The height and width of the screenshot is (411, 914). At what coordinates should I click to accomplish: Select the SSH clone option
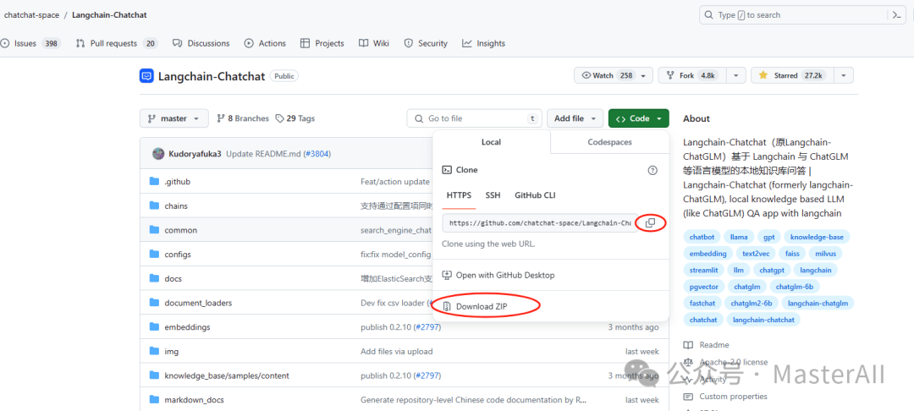coord(493,195)
